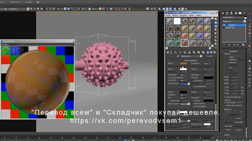Screen dimensions: 252x141
Task: Select the Scale tool in main toolbar
Action: [x=89, y=9]
